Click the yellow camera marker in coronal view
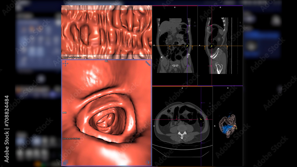 pyautogui.click(x=187, y=46)
